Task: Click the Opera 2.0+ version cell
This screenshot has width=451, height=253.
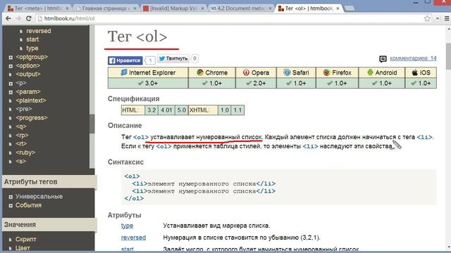Action: pyautogui.click(x=256, y=83)
